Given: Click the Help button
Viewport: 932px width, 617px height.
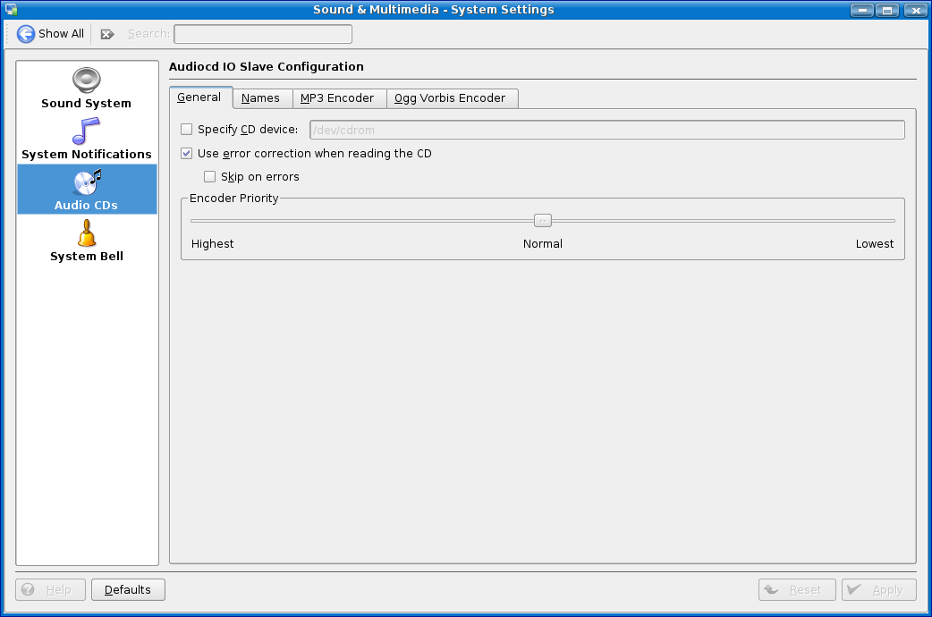Looking at the screenshot, I should pyautogui.click(x=50, y=590).
